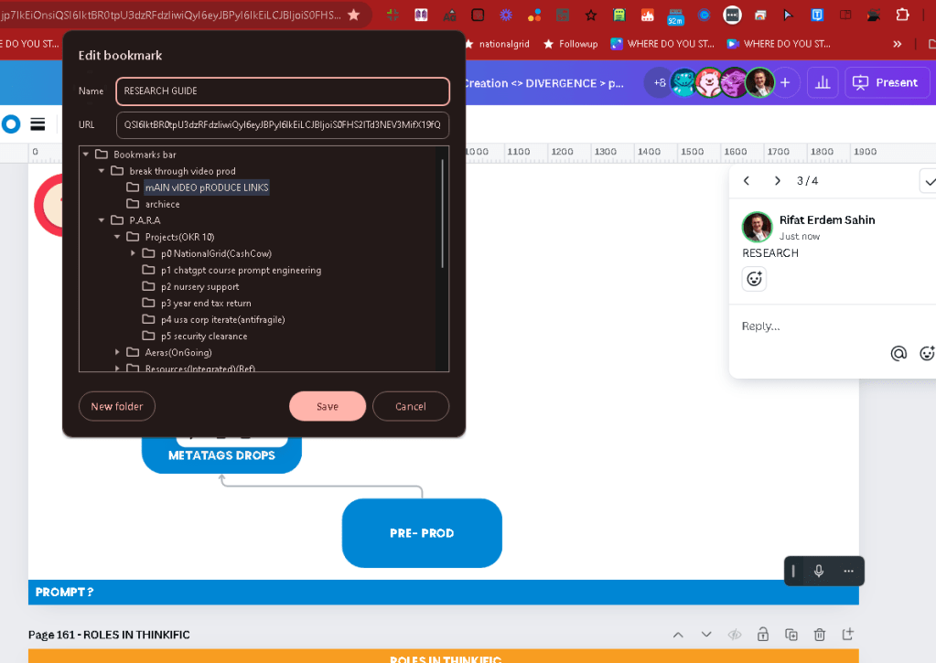Select the p5 security clearance folder
936x663 pixels.
(203, 336)
